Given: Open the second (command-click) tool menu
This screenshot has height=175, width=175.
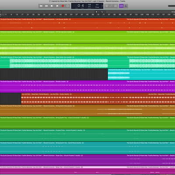Looking at the screenshot, I should click(x=103, y=12).
